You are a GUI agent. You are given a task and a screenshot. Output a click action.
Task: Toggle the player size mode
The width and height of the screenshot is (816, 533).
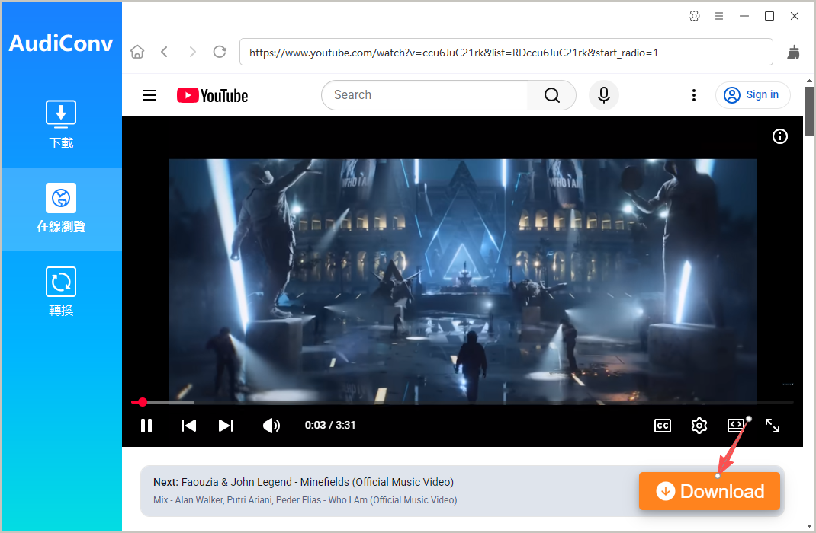(x=735, y=426)
